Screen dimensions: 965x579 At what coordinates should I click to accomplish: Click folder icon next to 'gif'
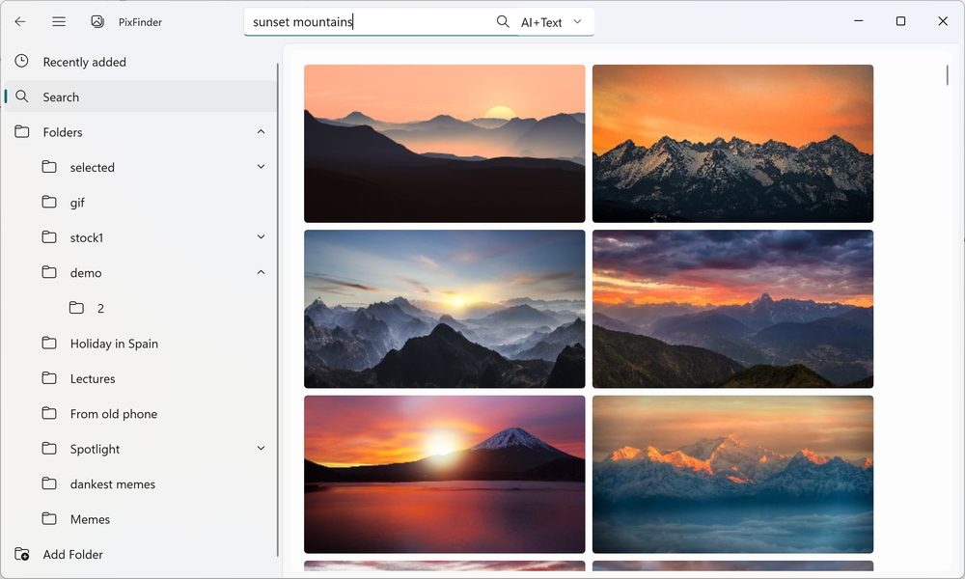(x=49, y=202)
